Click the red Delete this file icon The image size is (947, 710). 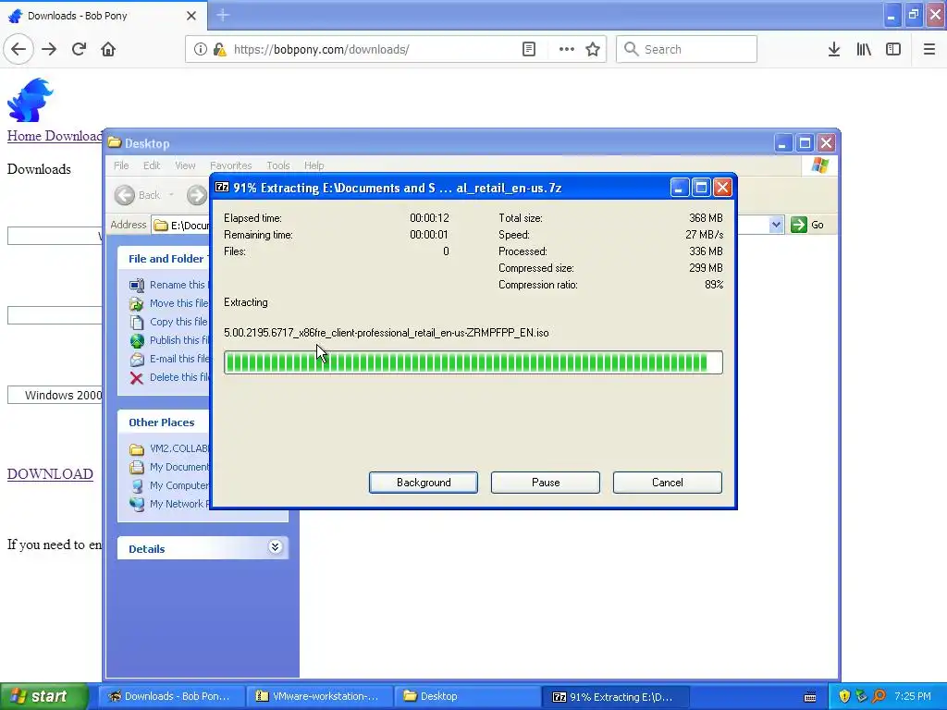[x=137, y=378]
